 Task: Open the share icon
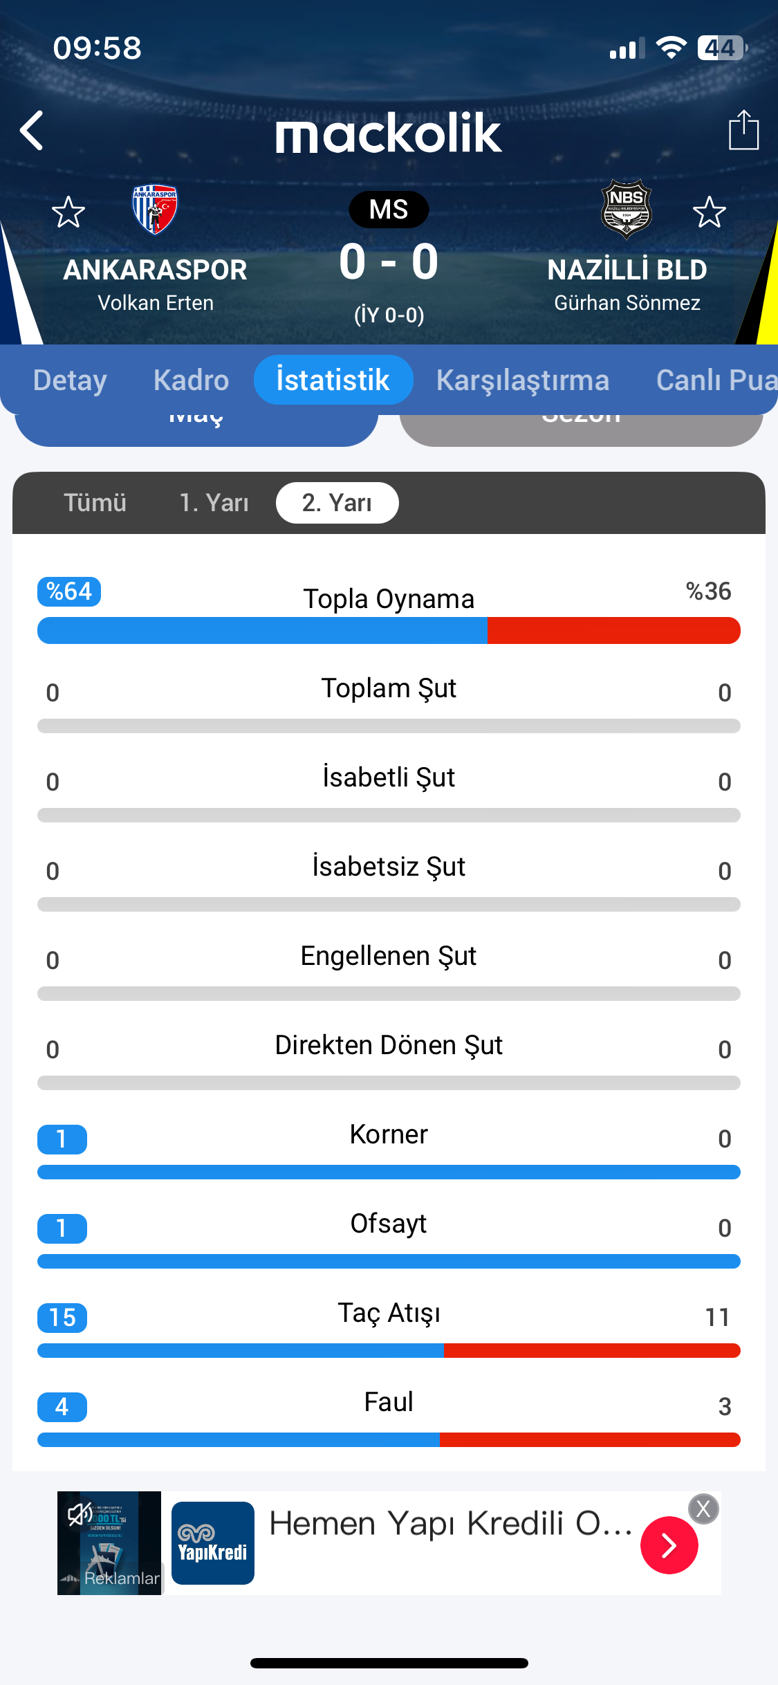tap(743, 131)
